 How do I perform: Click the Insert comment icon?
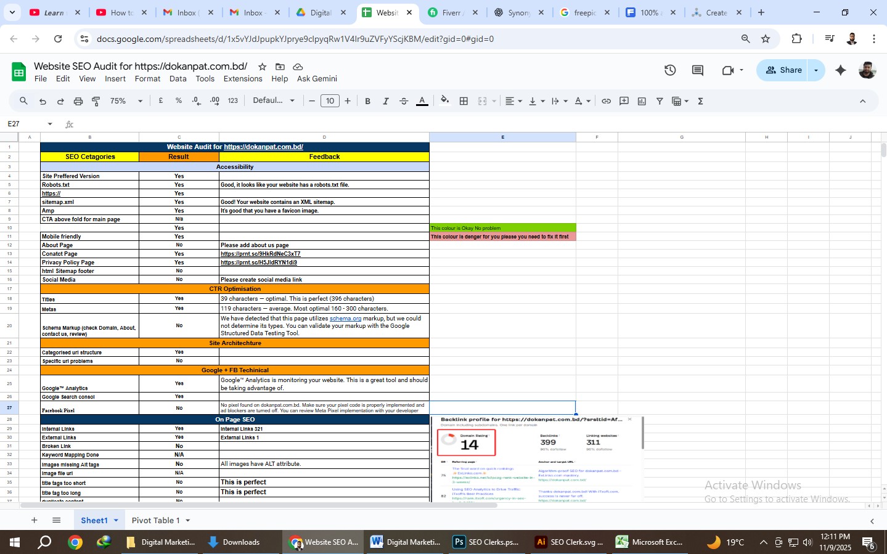pyautogui.click(x=623, y=100)
